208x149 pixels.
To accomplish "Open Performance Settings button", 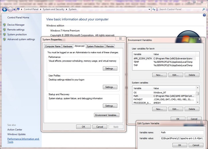I will [110, 68].
